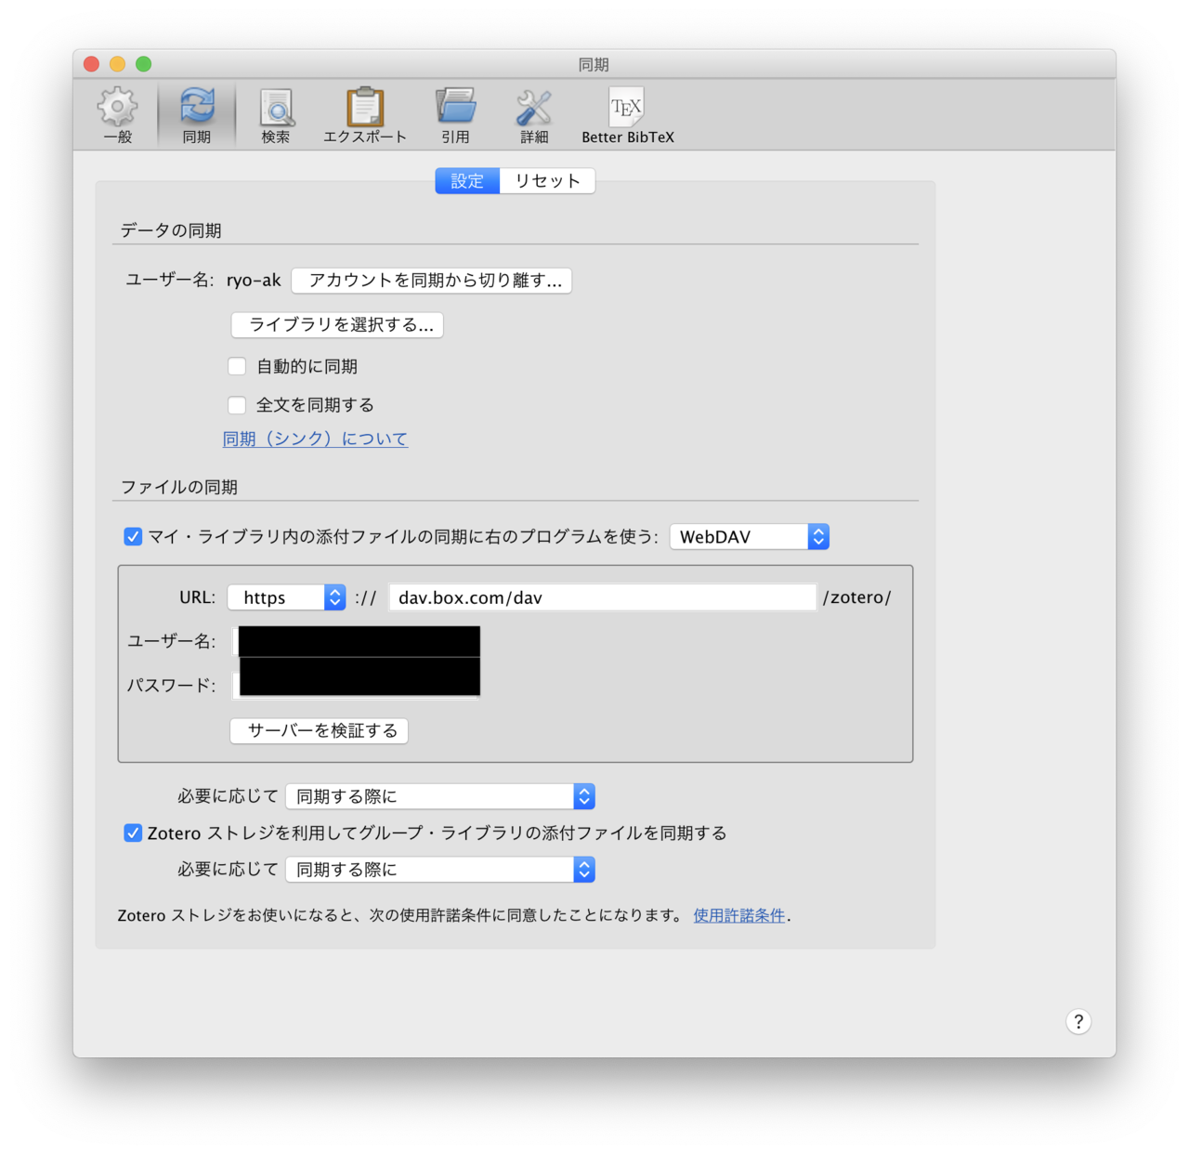Viewport: 1189px width, 1154px height.
Task: Select the 設定 tab
Action: point(466,180)
